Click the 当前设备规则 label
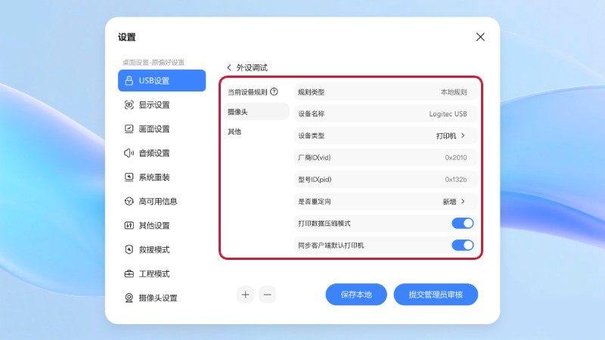 tap(247, 92)
